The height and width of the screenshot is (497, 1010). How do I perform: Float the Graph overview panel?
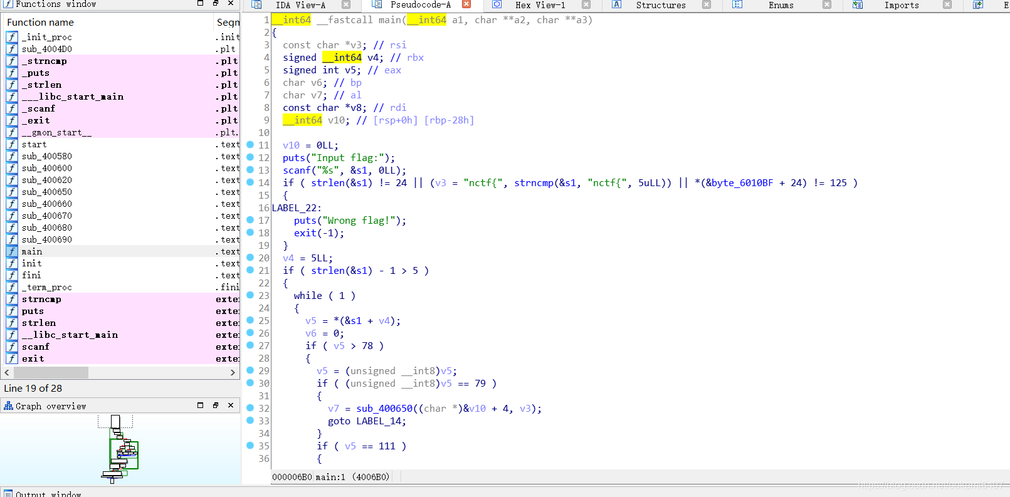point(215,405)
